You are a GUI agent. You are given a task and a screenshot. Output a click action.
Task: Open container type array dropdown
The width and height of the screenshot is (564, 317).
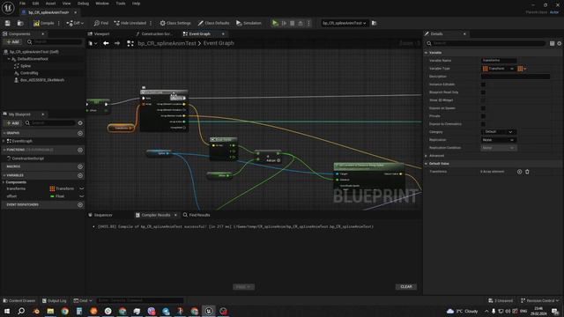pos(522,69)
